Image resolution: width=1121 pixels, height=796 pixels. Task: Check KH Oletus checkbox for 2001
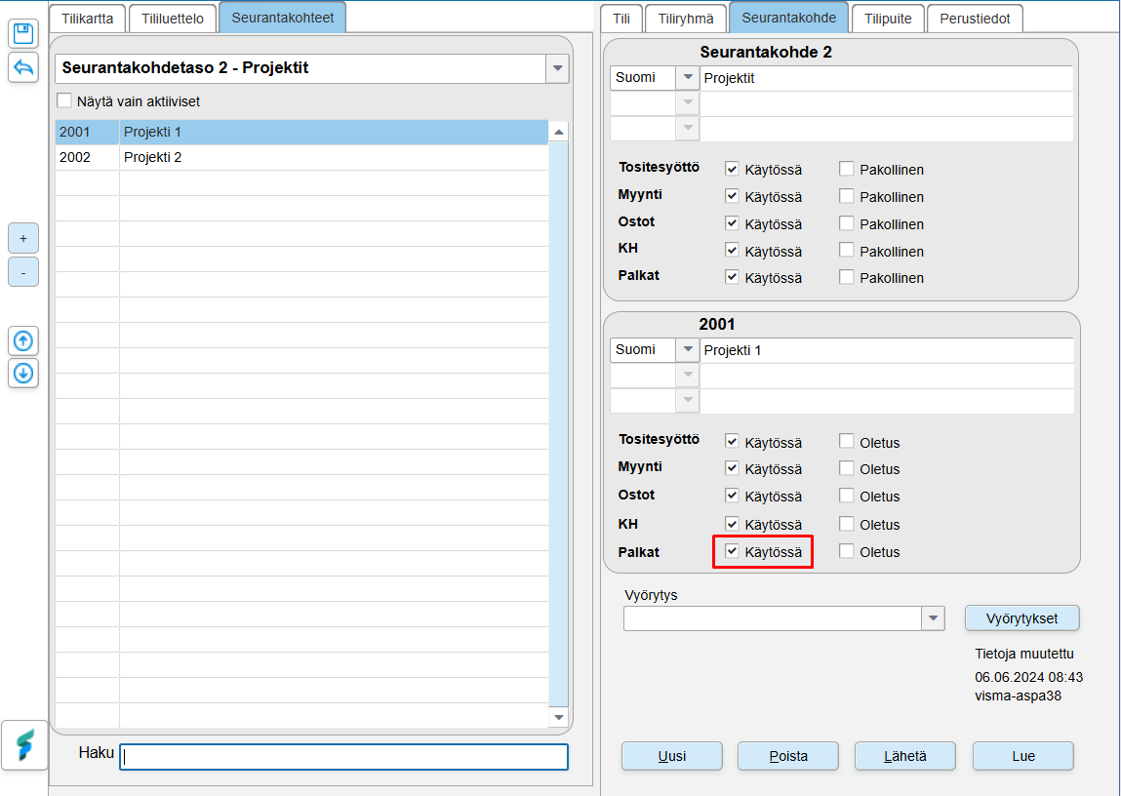click(x=847, y=524)
